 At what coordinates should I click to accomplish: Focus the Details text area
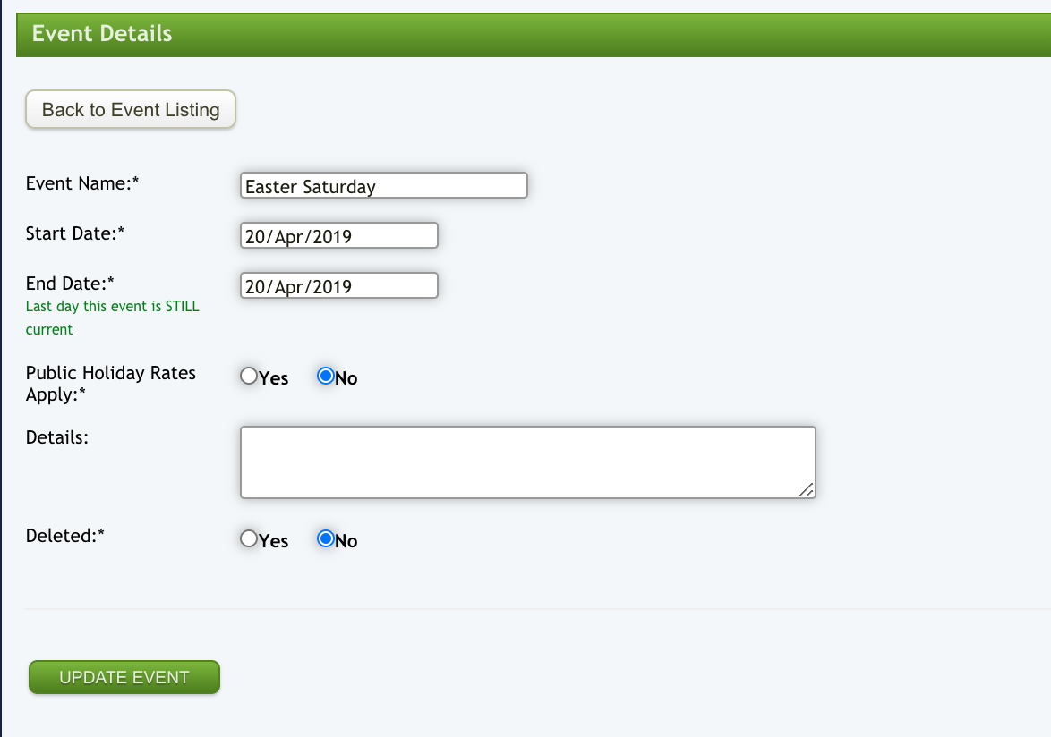(527, 462)
